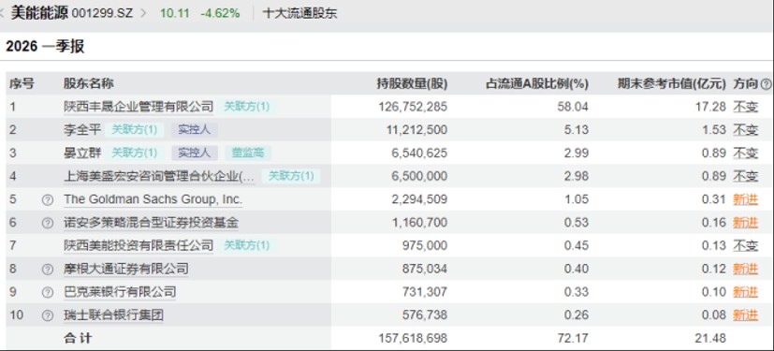Click holding value 576,738
Image resolution: width=774 pixels, height=351 pixels.
[x=426, y=314]
